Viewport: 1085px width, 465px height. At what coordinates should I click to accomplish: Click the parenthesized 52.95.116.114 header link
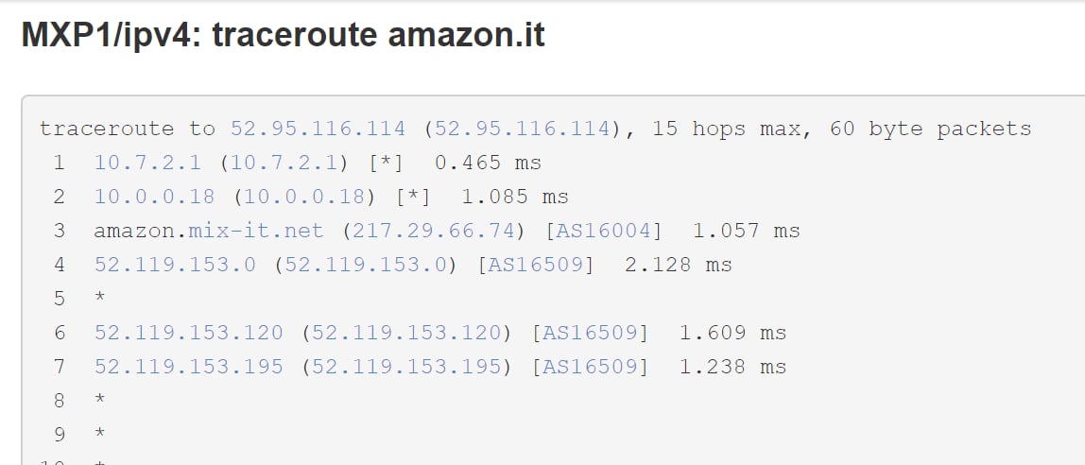click(x=522, y=129)
